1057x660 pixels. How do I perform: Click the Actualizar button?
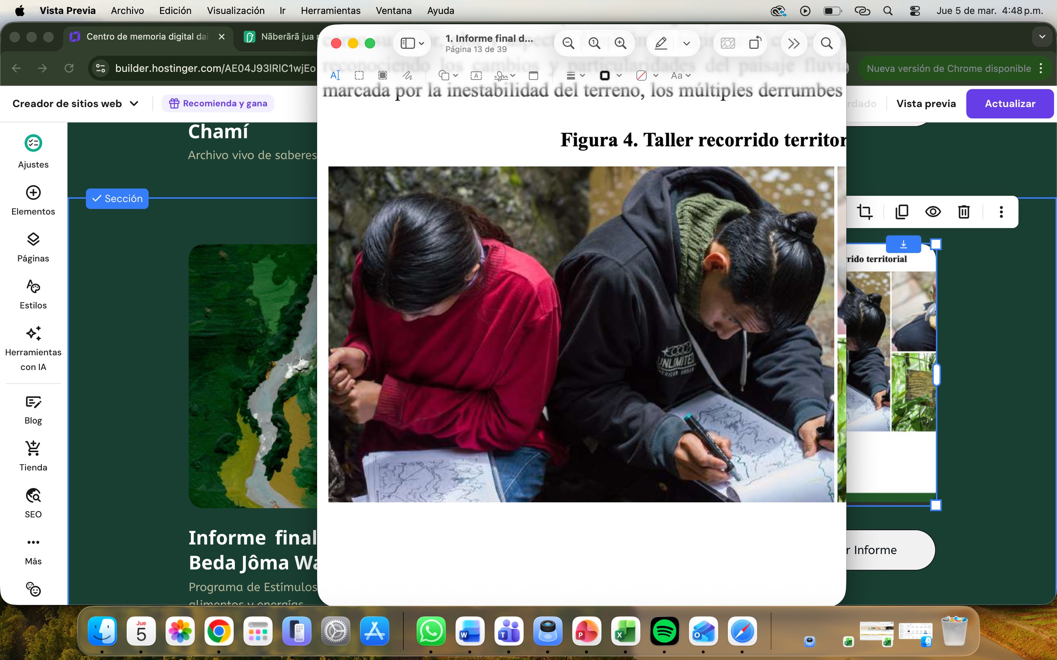[1009, 103]
